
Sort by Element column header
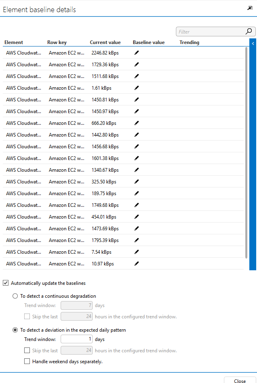point(14,42)
